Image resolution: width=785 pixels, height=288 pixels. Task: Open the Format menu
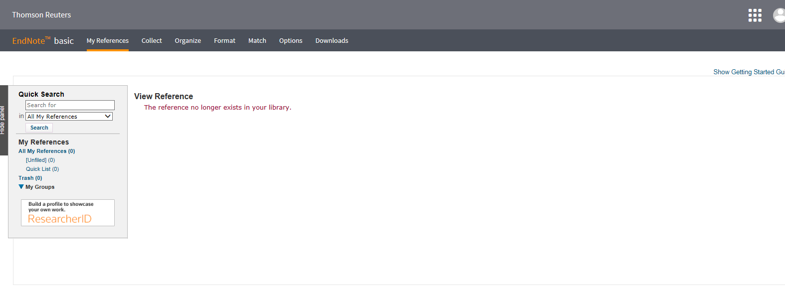tap(224, 41)
